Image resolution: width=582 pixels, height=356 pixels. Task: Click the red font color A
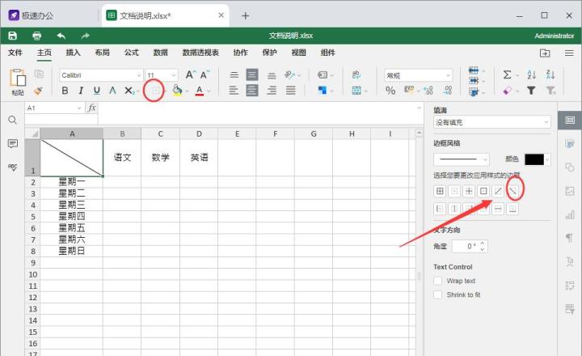(x=200, y=91)
